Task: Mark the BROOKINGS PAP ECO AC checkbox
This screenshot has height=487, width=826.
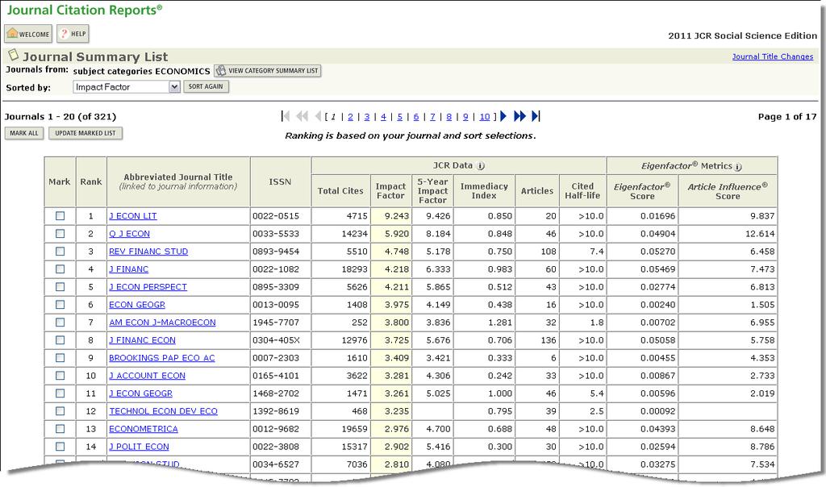Action: tap(60, 358)
